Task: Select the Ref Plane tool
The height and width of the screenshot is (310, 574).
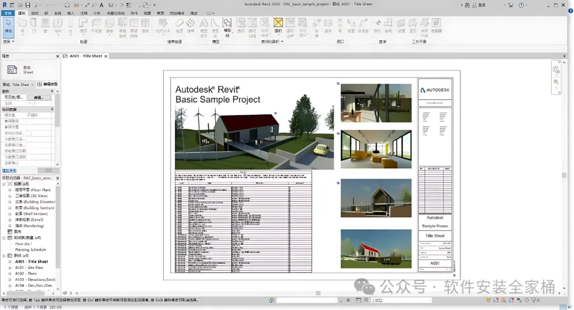Action: pyautogui.click(x=424, y=28)
